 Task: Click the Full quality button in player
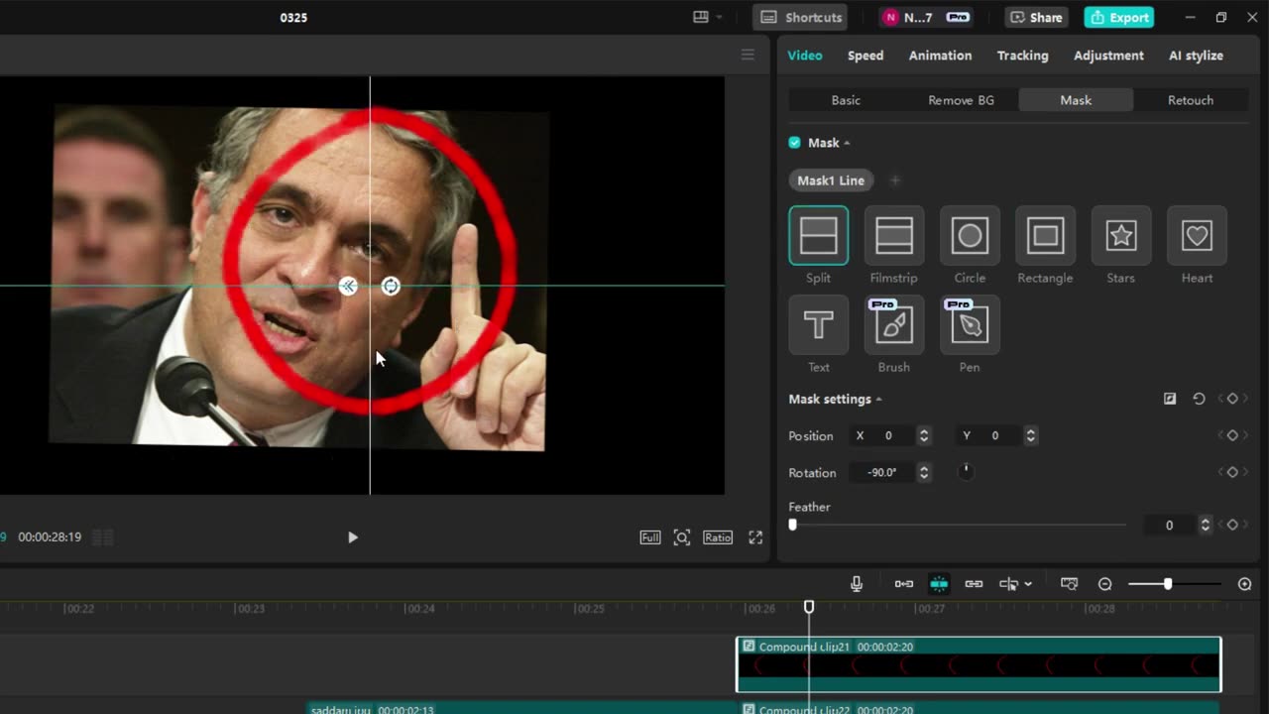click(x=650, y=537)
